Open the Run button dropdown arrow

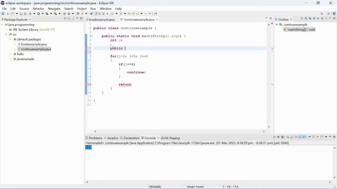click(x=43, y=14)
